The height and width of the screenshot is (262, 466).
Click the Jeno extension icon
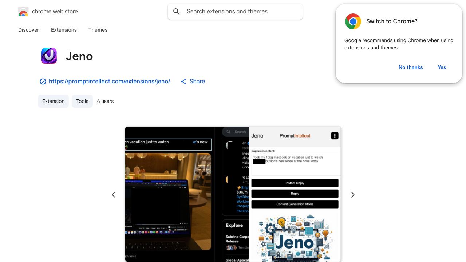coord(49,56)
